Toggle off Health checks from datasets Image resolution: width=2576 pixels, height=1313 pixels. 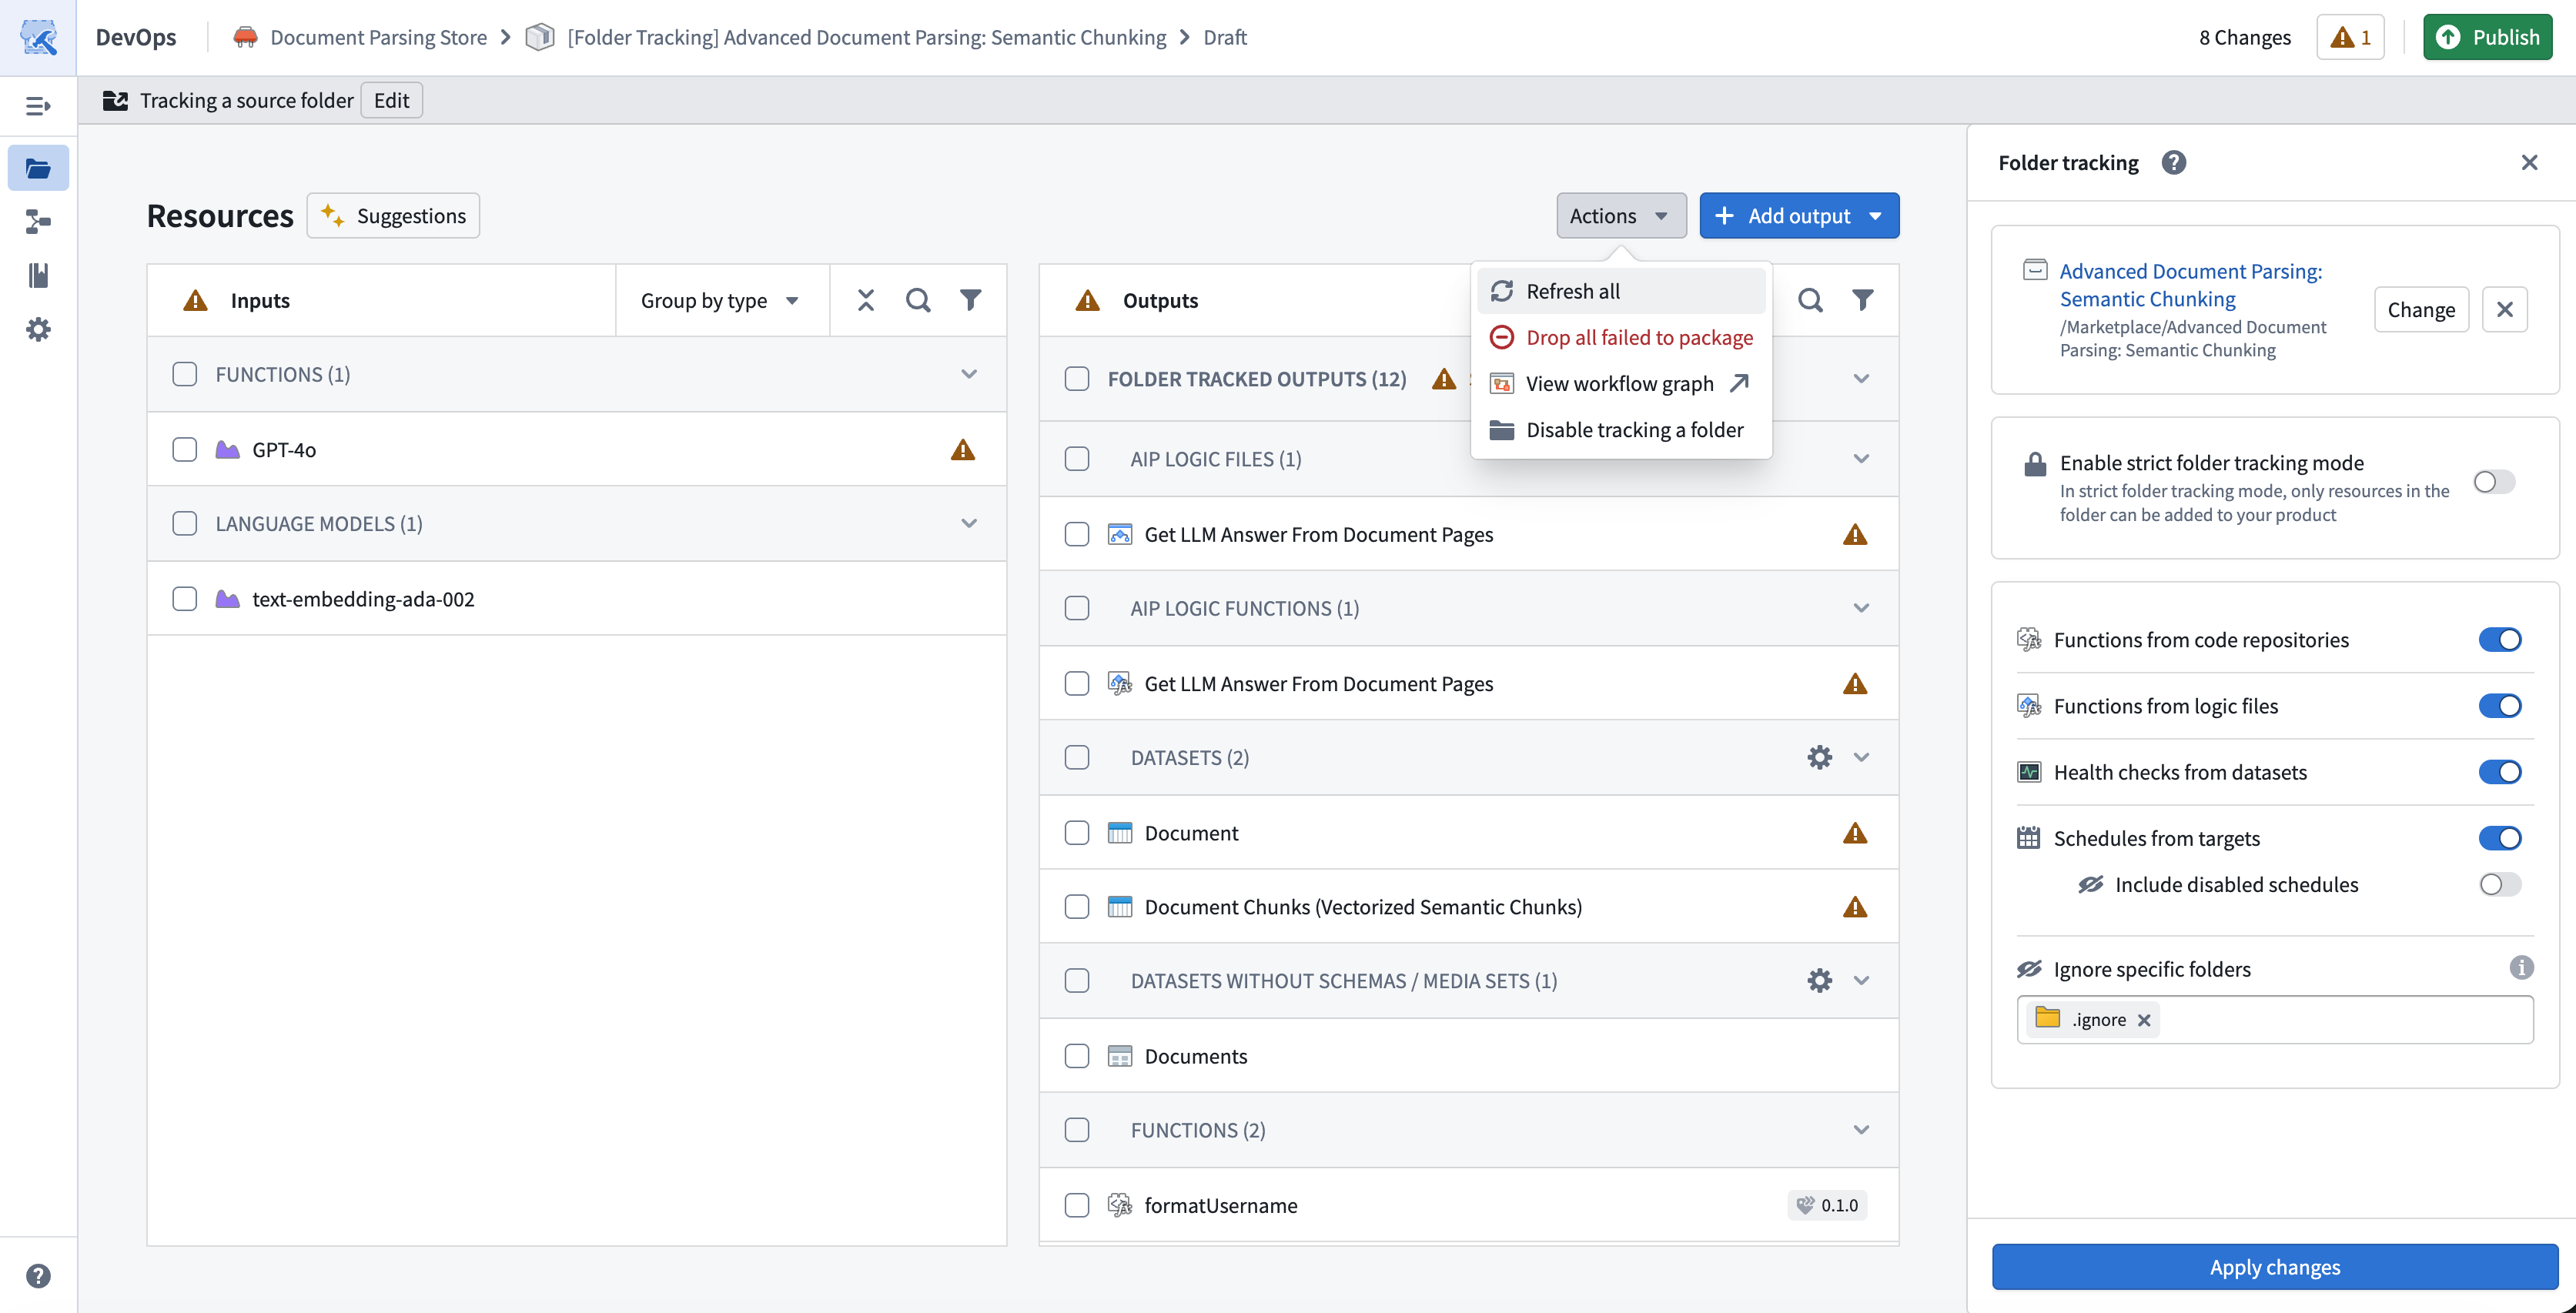2500,772
